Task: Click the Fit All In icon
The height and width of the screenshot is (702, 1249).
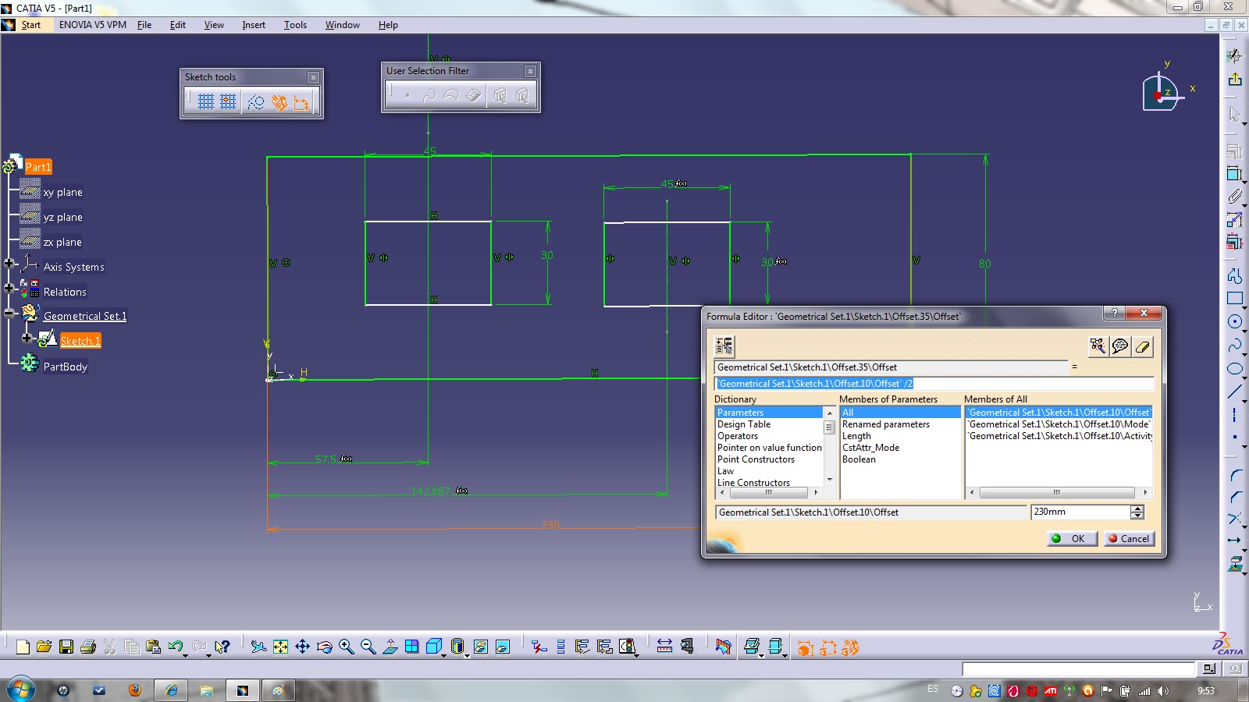Action: [x=280, y=647]
